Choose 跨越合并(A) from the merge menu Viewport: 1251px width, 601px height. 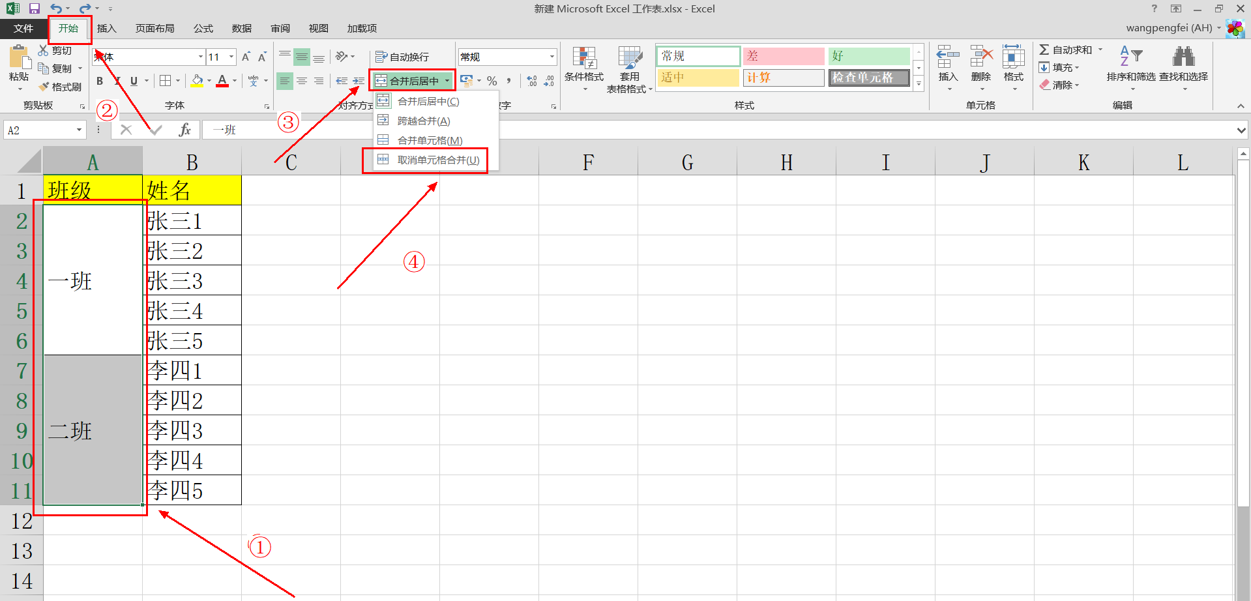(435, 121)
